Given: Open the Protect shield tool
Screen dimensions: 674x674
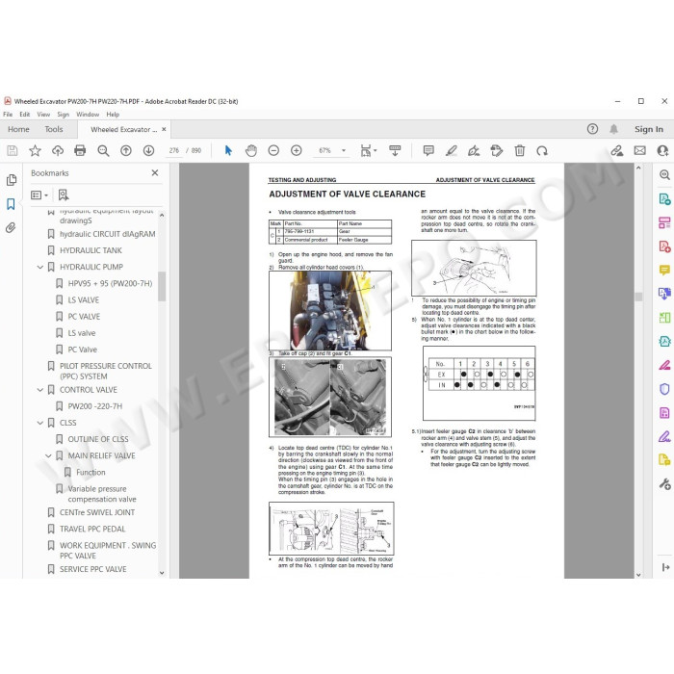Looking at the screenshot, I should coord(664,389).
